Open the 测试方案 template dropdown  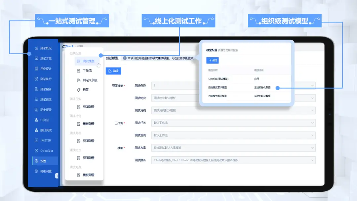pyautogui.click(x=313, y=148)
